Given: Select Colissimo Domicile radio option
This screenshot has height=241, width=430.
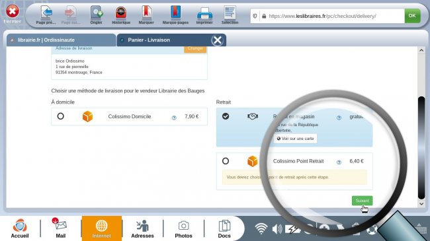Looking at the screenshot, I should click(61, 116).
